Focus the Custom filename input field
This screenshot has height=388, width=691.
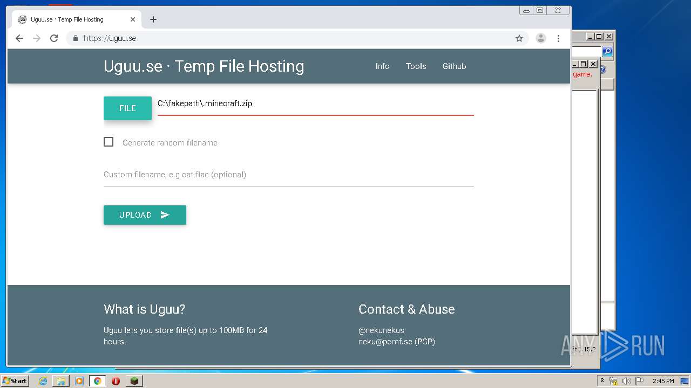(289, 175)
